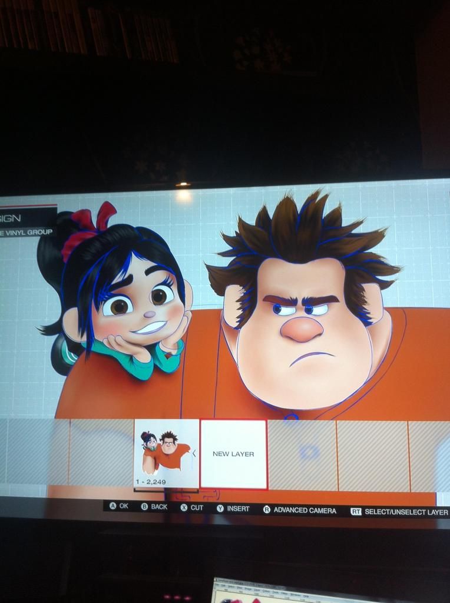Viewport: 450px width, 603px height.
Task: Click the yellow Y controller icon
Action: [220, 508]
